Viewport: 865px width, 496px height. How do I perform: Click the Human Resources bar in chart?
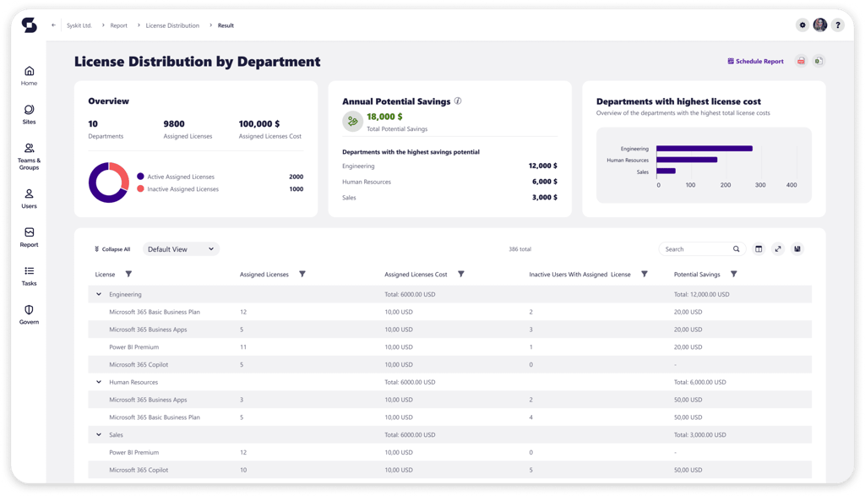(x=687, y=160)
